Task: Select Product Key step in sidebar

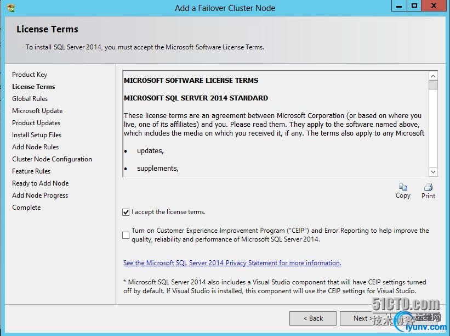Action: pyautogui.click(x=30, y=75)
